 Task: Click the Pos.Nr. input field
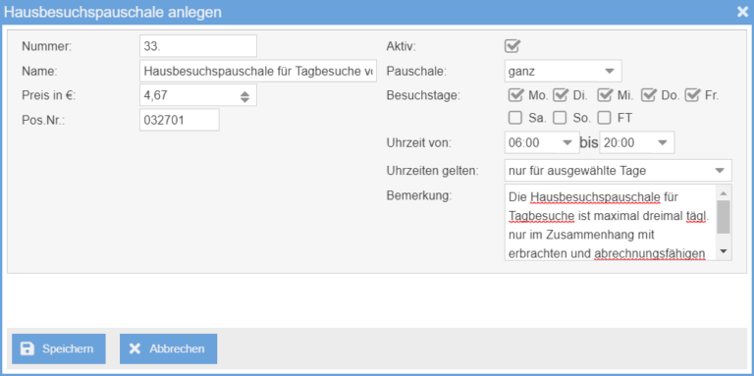coord(180,120)
